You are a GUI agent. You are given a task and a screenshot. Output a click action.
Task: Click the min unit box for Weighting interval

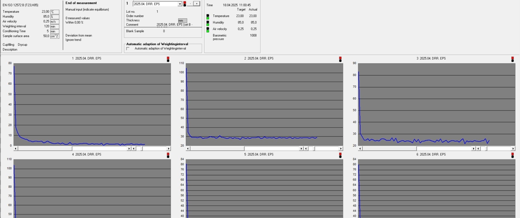(54, 26)
